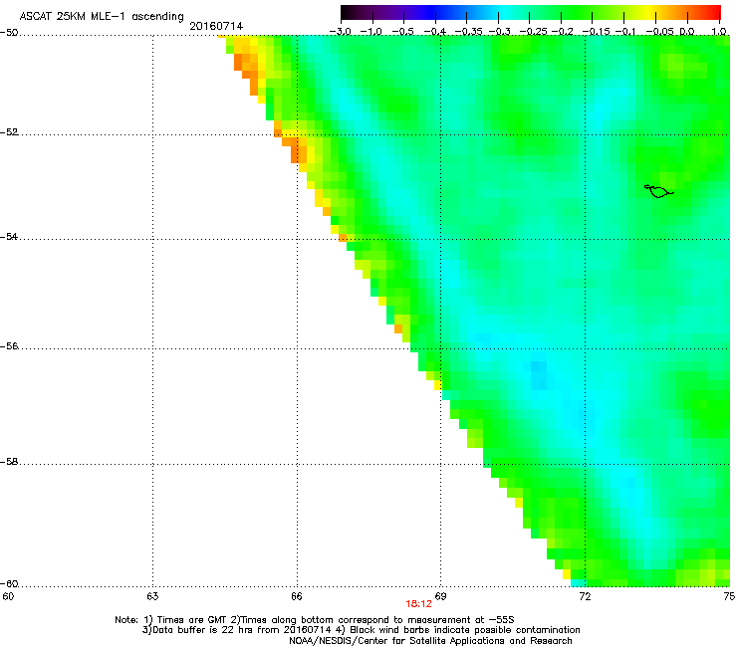737x647 pixels.
Task: Click the latitude label -60
Action: point(9,584)
